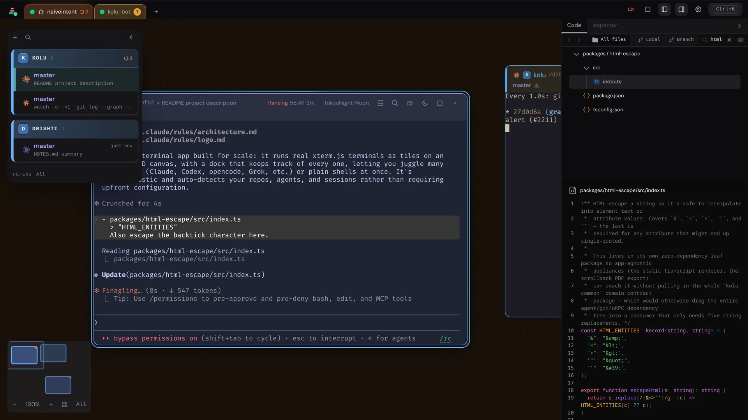This screenshot has width=748, height=420.
Task: Click the square canvas mode icon in top bar
Action: coord(648,9)
